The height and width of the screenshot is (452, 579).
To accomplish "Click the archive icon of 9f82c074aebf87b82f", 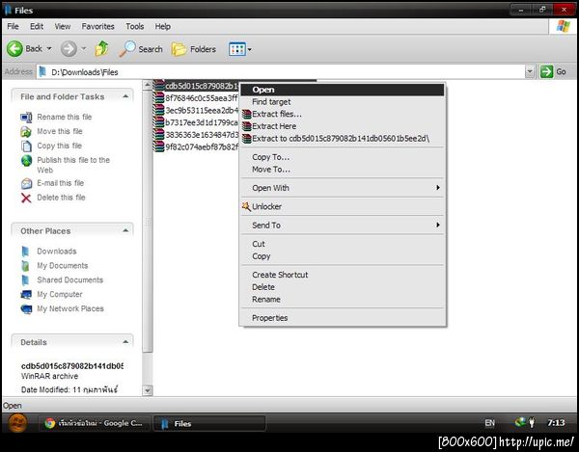I will point(159,146).
